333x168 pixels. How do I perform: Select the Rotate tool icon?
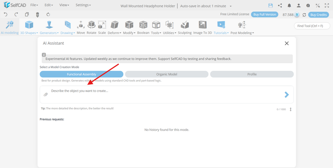point(91,25)
